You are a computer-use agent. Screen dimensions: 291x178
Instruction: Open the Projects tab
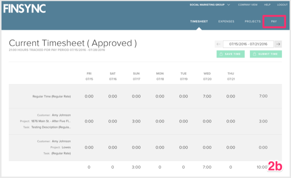pos(252,22)
